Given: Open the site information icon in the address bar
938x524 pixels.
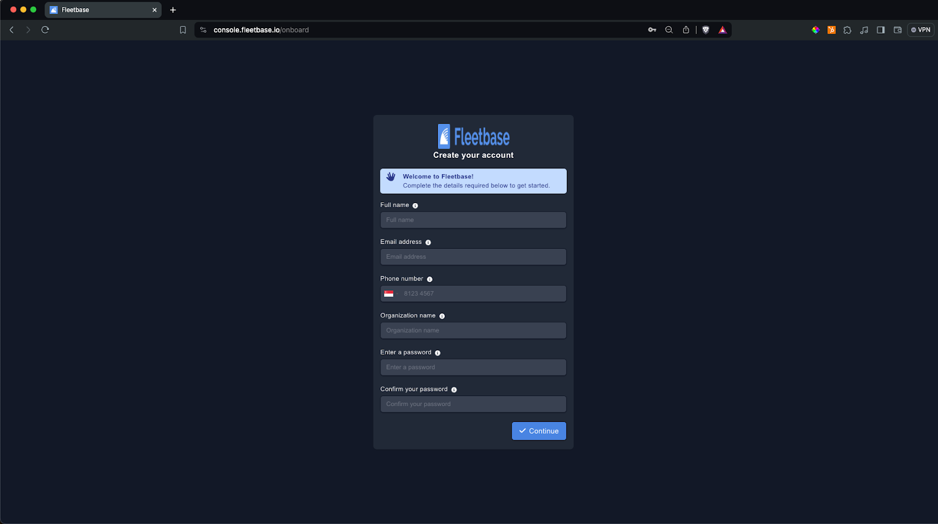Looking at the screenshot, I should pyautogui.click(x=203, y=30).
